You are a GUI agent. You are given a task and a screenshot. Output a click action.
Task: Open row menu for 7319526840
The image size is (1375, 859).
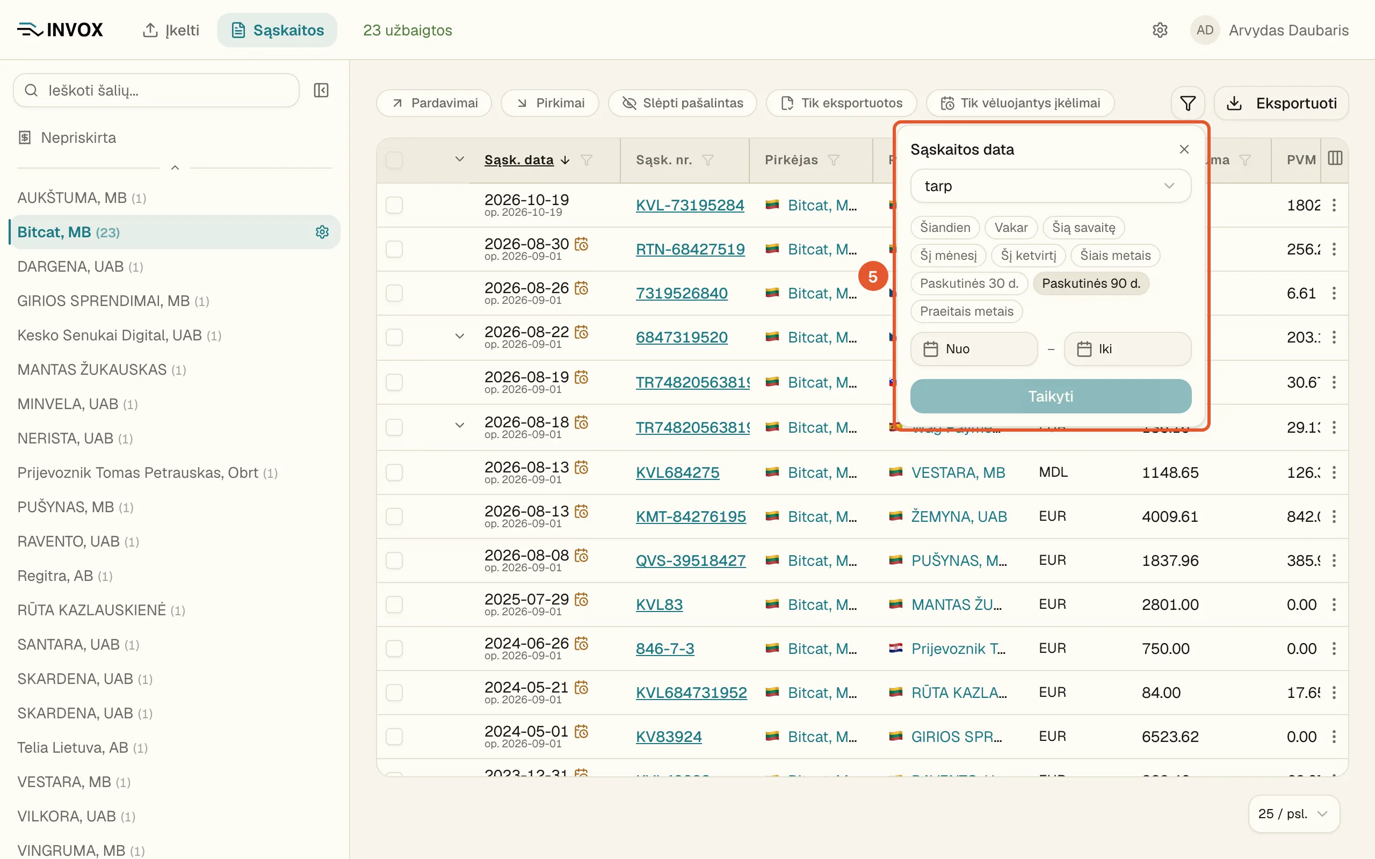tap(1334, 293)
